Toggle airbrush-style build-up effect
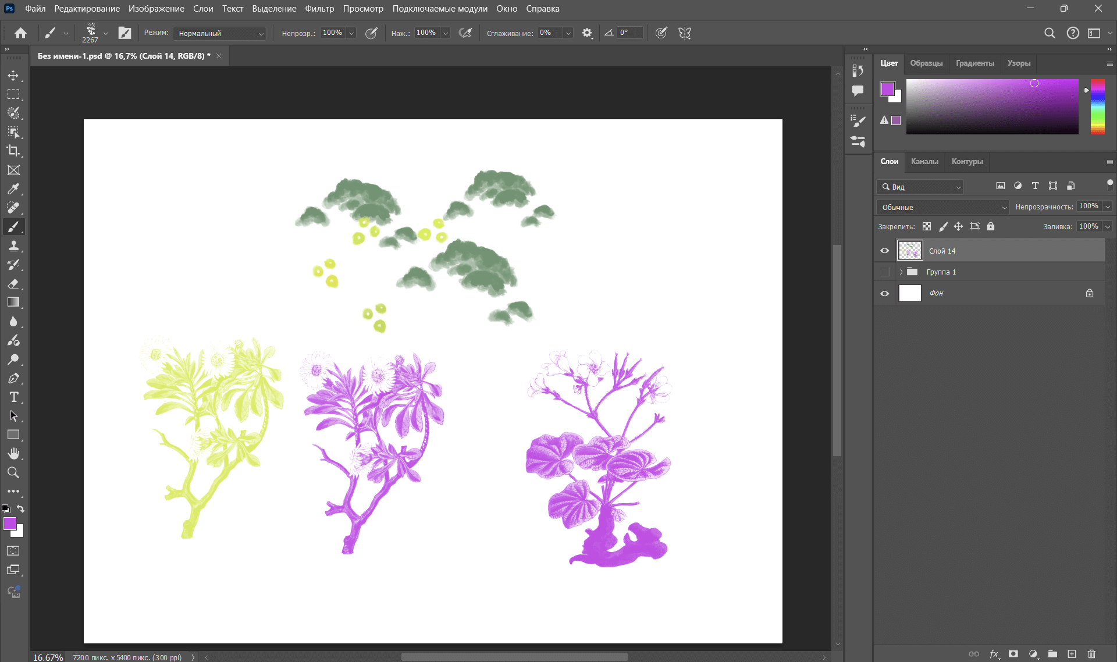Screen dimensions: 1117x662 (465, 33)
